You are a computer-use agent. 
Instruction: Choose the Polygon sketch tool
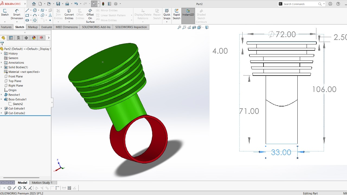(x=35, y=20)
